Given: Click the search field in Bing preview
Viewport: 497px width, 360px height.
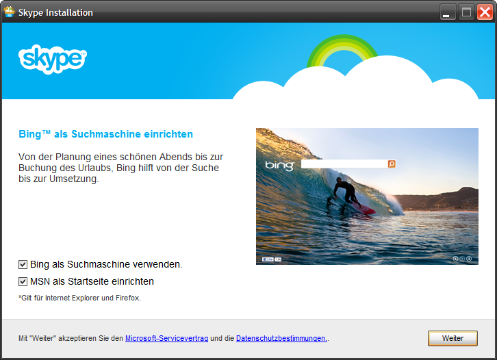Looking at the screenshot, I should point(344,164).
